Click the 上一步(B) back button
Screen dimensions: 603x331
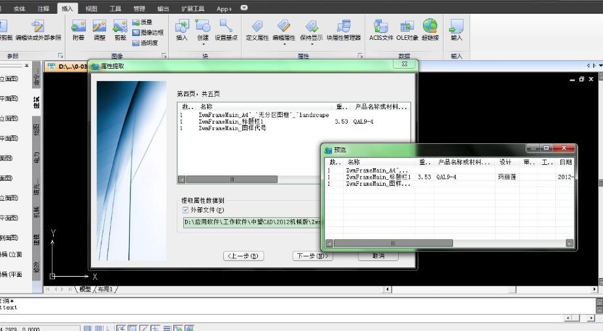(244, 256)
